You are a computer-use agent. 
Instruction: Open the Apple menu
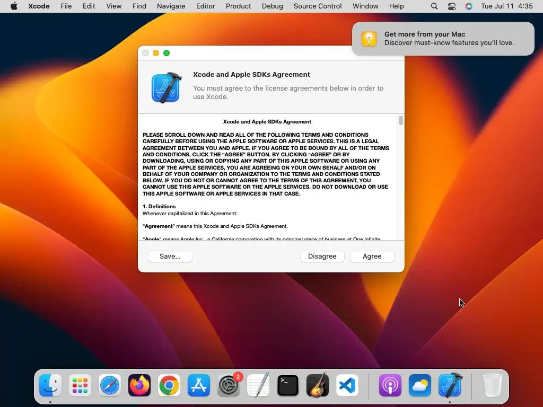(x=14, y=6)
